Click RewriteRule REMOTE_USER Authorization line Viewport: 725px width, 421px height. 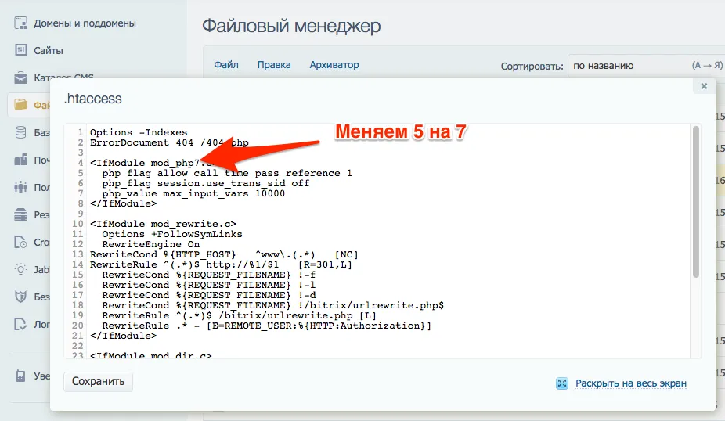tap(267, 326)
